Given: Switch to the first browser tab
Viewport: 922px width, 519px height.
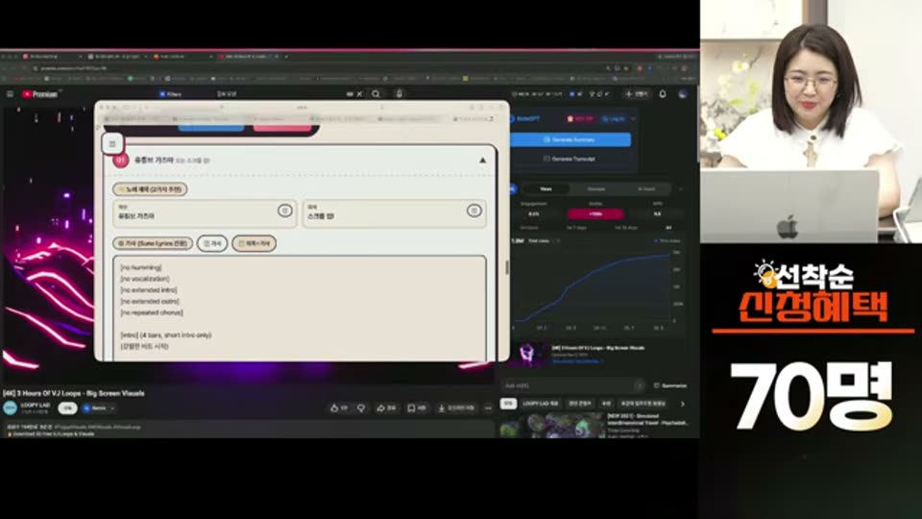Looking at the screenshot, I should pos(50,57).
